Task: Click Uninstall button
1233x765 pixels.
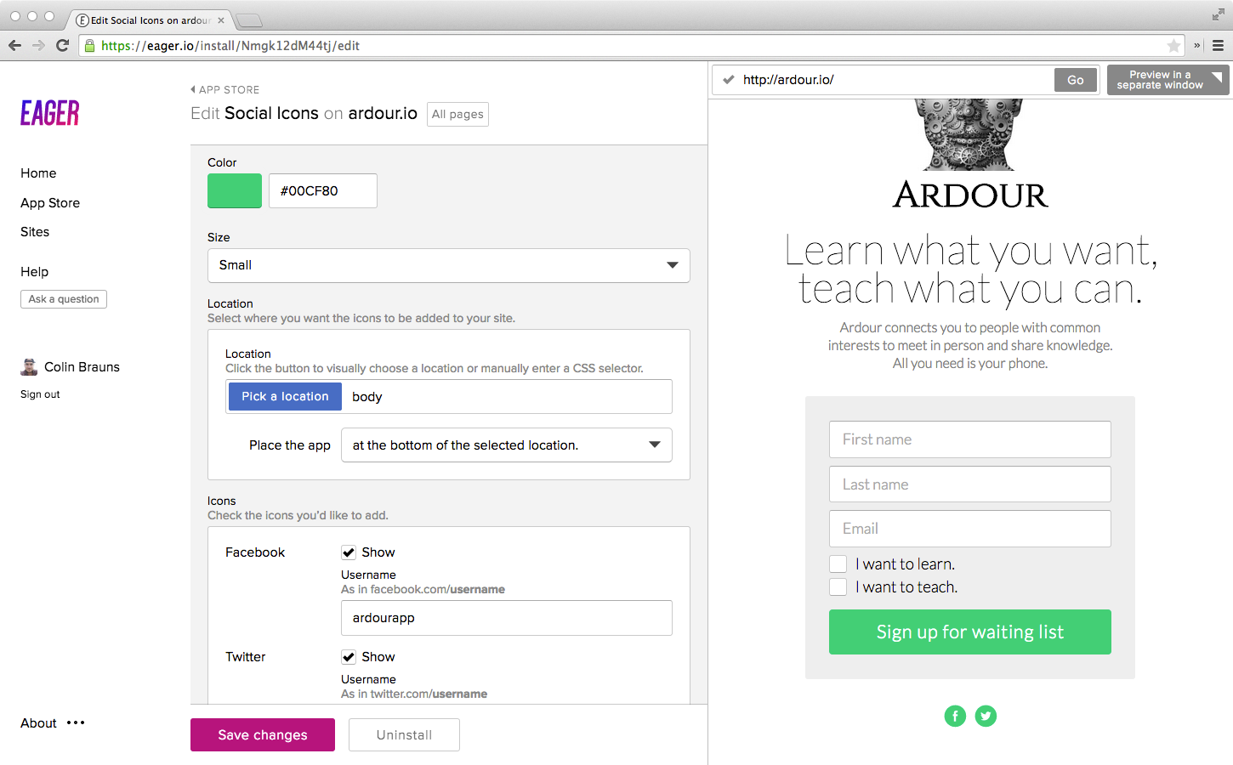Action: tap(404, 735)
